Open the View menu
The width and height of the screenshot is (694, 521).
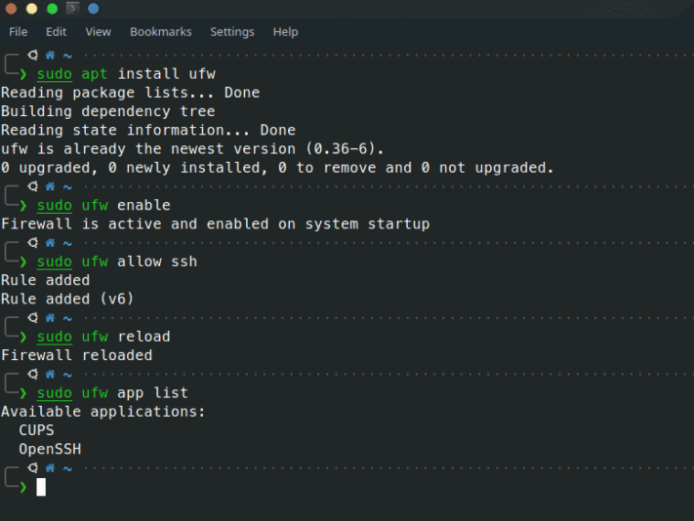98,31
